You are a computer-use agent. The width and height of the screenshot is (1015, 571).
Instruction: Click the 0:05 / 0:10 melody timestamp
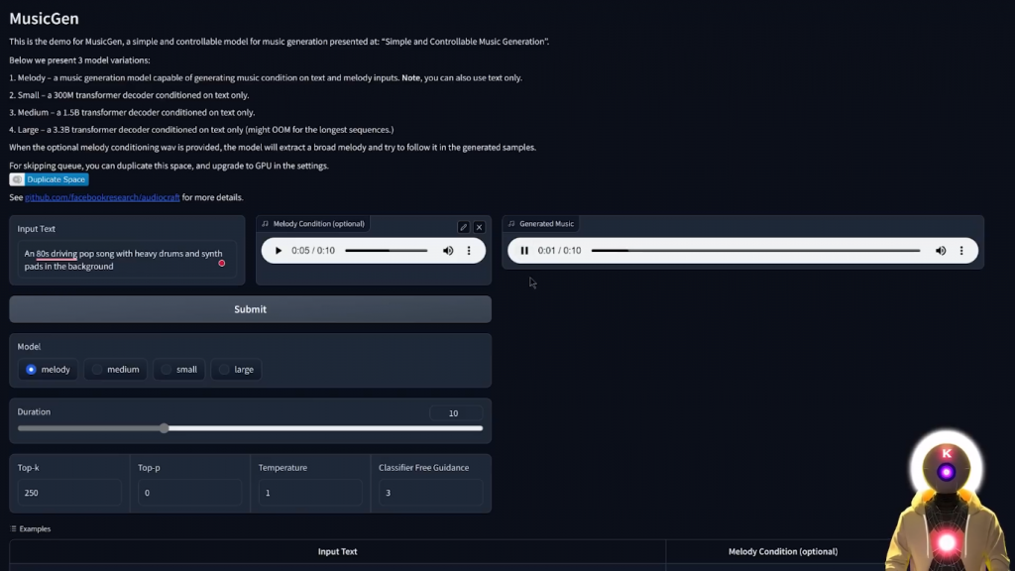click(312, 251)
